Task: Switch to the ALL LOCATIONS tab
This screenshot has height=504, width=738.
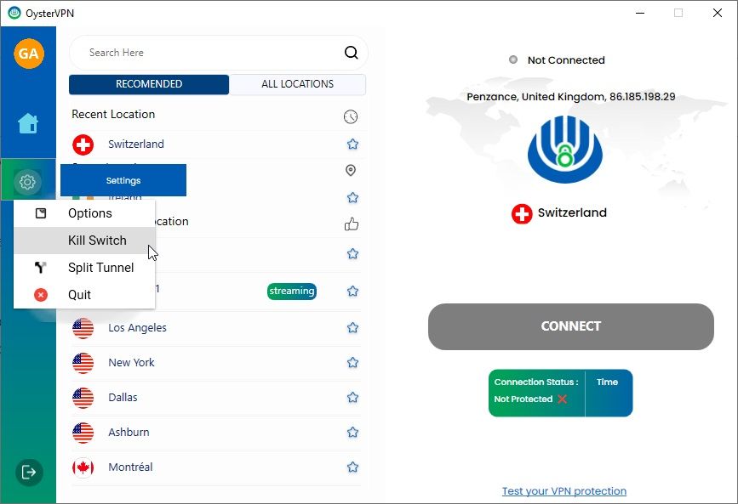Action: [x=297, y=84]
